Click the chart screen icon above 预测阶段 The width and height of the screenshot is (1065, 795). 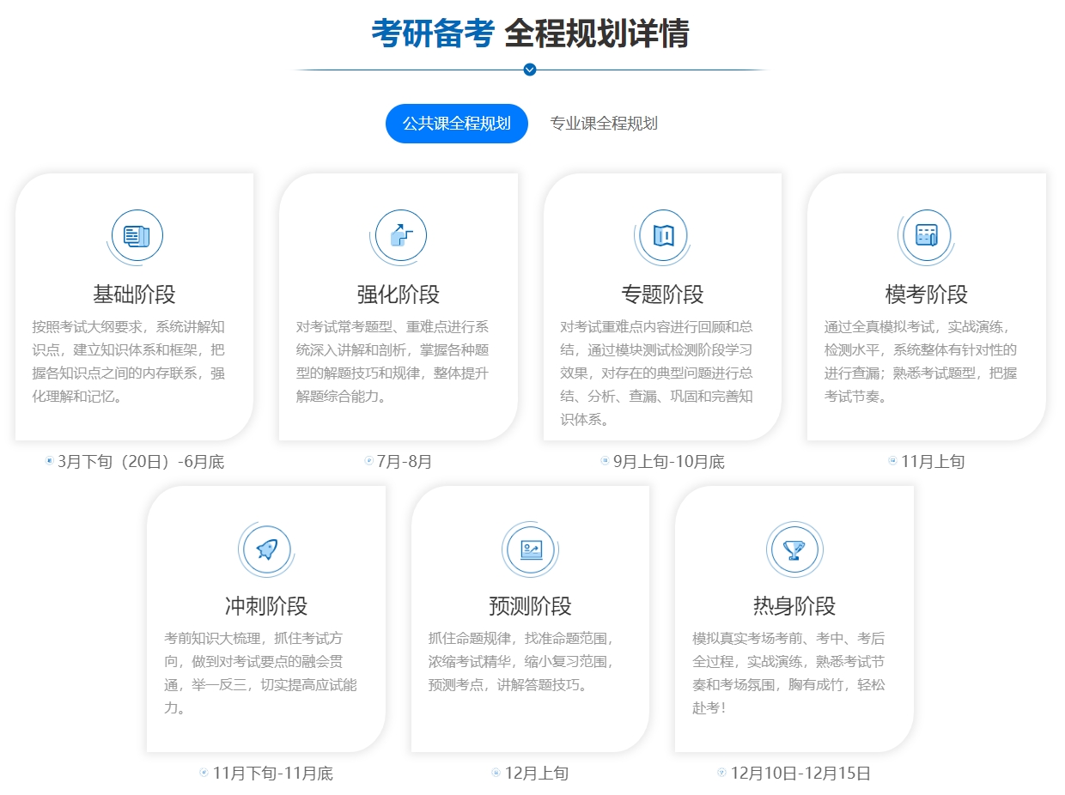tap(531, 549)
